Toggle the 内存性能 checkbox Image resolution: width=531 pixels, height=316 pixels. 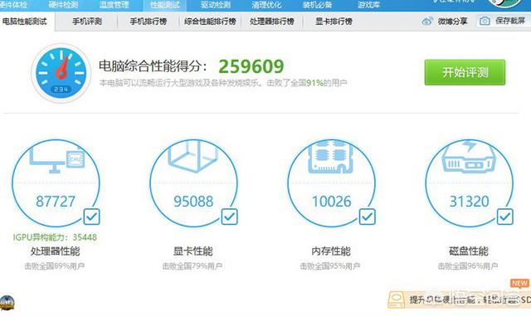point(368,216)
